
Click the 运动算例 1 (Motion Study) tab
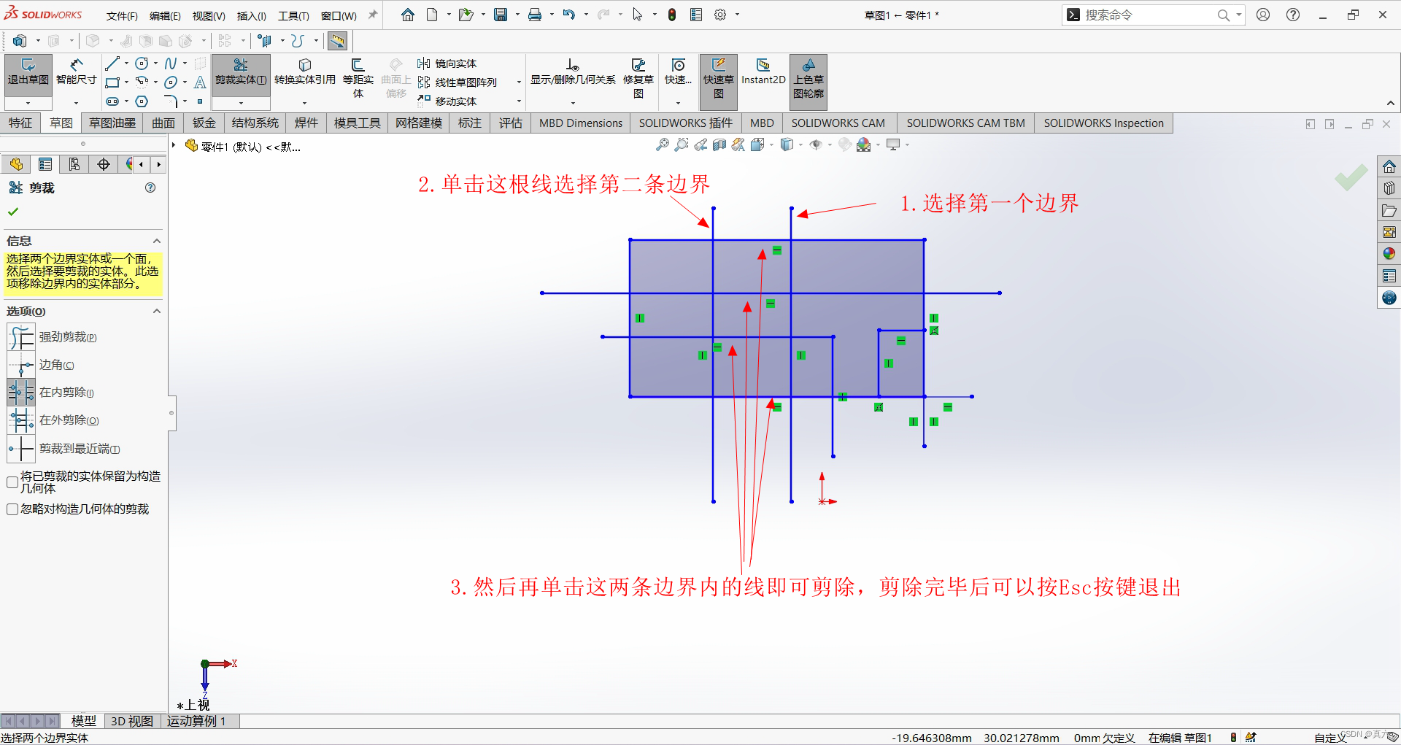point(196,721)
